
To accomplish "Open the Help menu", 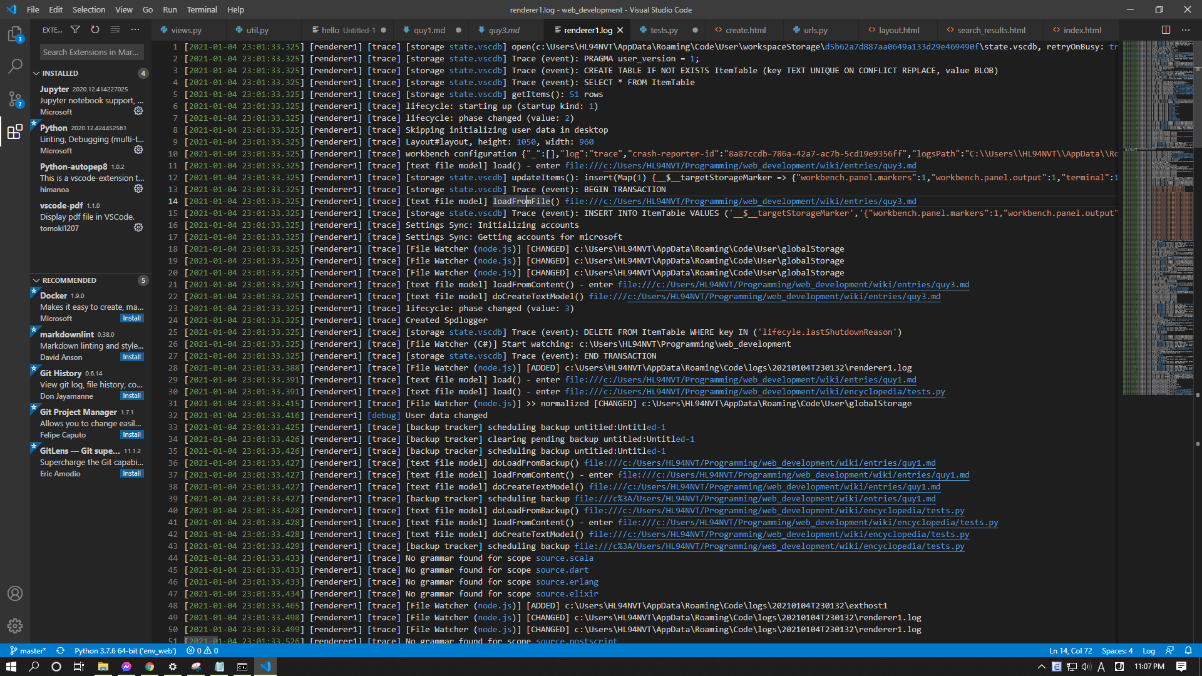I will pyautogui.click(x=235, y=9).
